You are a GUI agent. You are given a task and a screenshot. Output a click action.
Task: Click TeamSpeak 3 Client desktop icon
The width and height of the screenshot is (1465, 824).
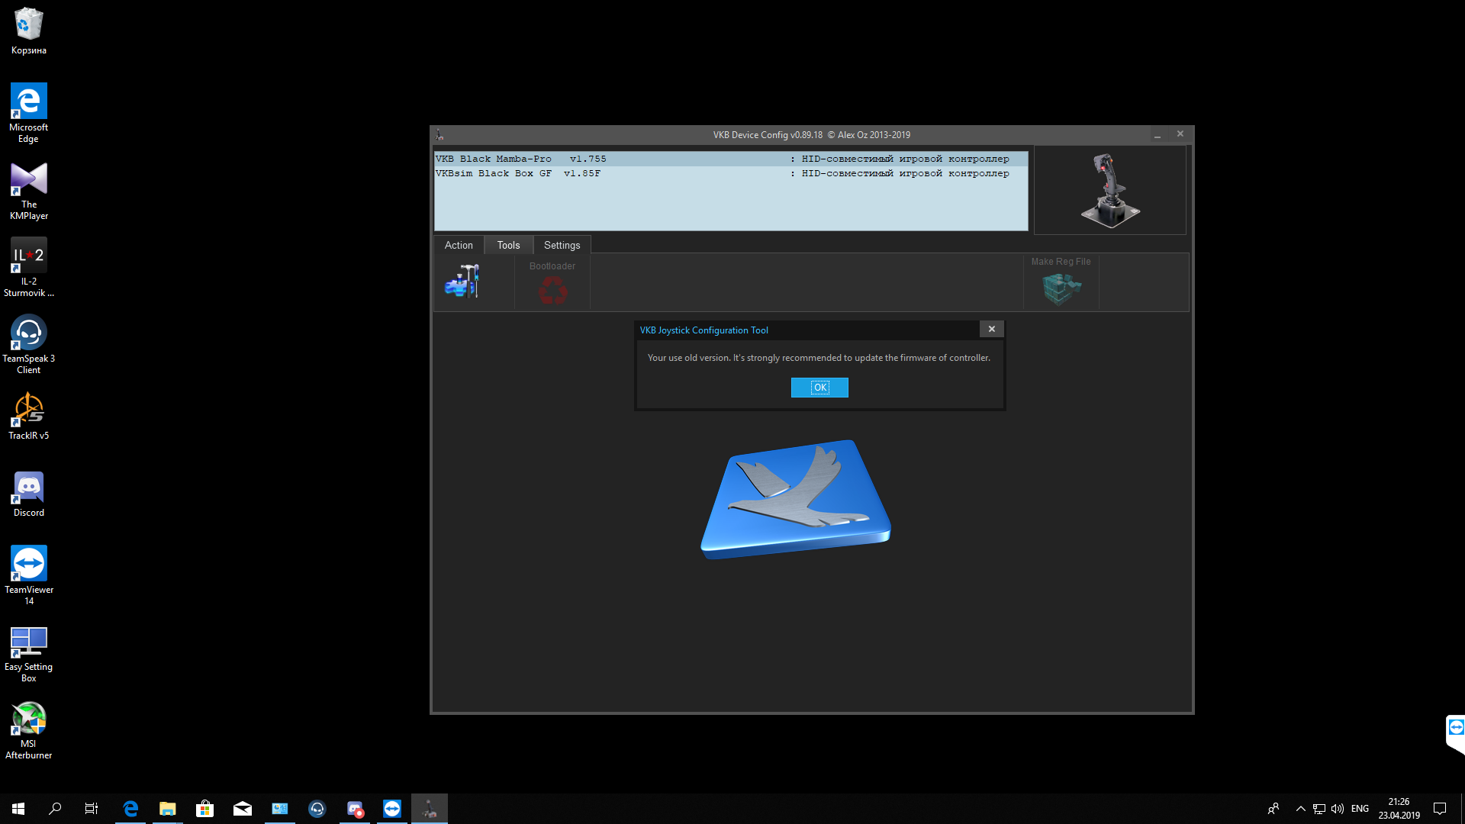pyautogui.click(x=29, y=344)
